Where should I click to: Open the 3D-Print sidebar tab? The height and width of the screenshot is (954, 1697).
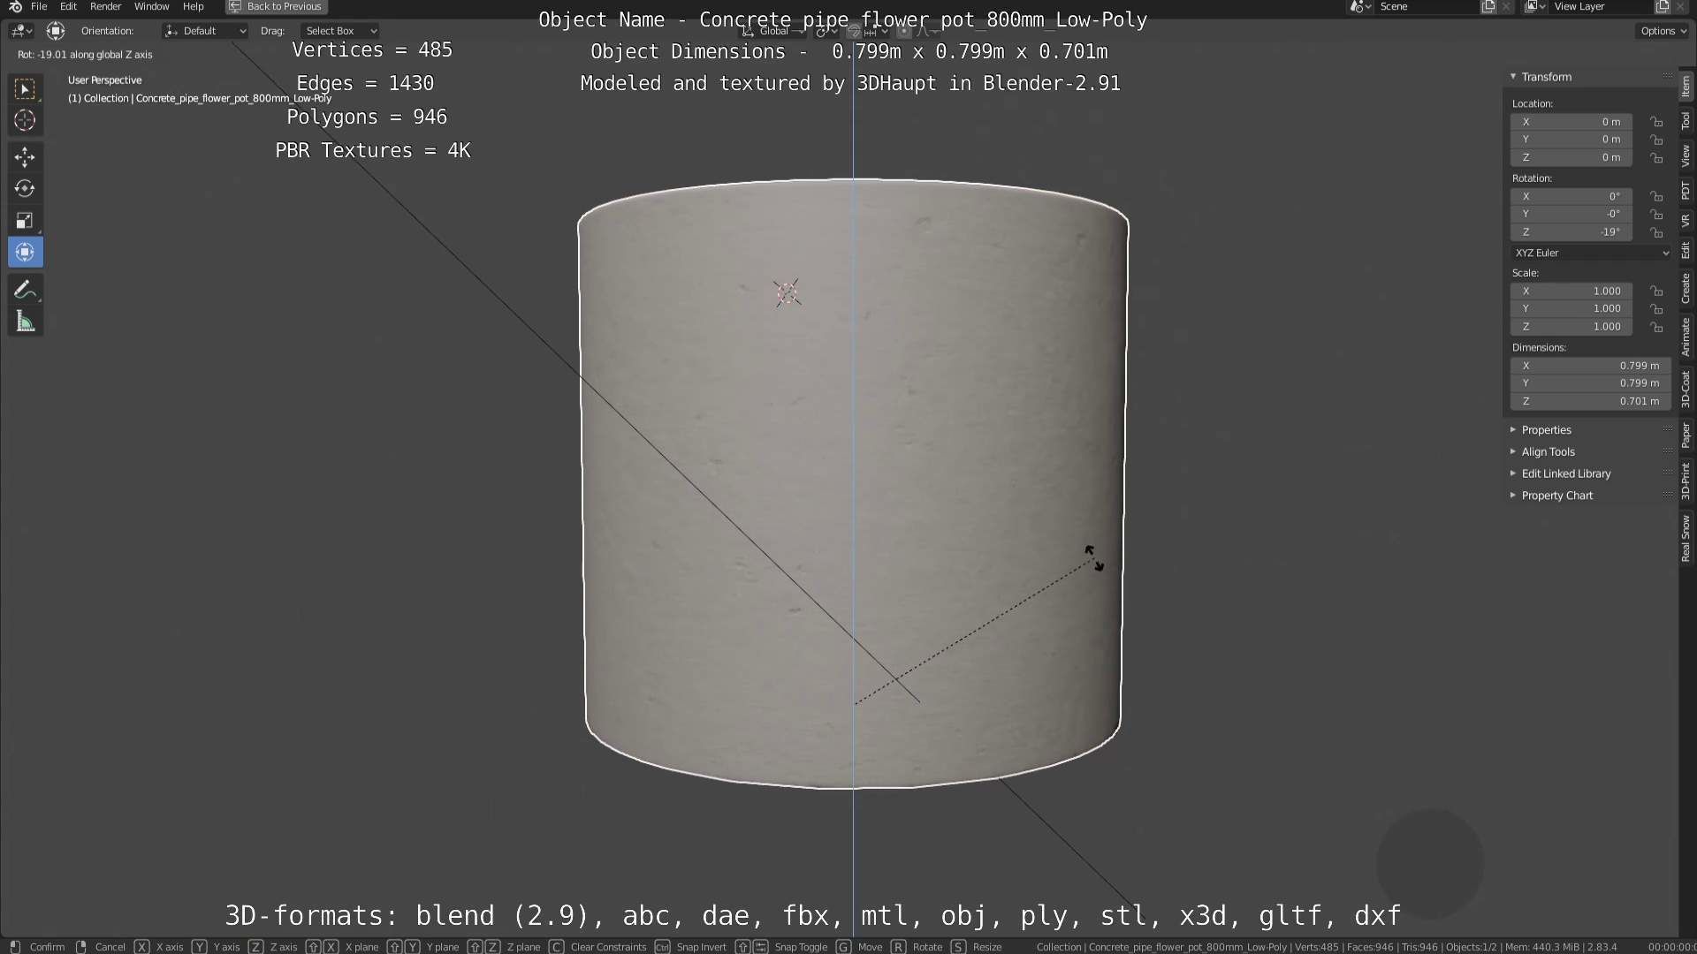[1686, 481]
